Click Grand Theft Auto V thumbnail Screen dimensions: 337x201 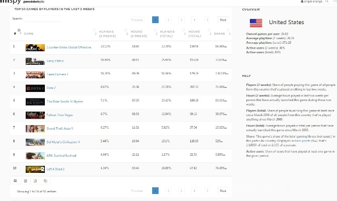[x=35, y=129]
